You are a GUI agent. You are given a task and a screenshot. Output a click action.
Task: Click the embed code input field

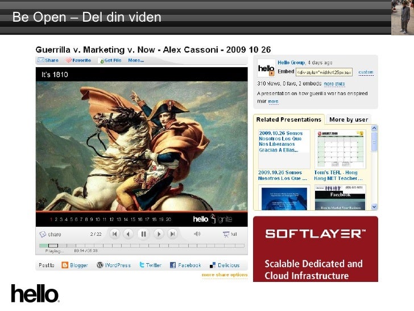324,72
